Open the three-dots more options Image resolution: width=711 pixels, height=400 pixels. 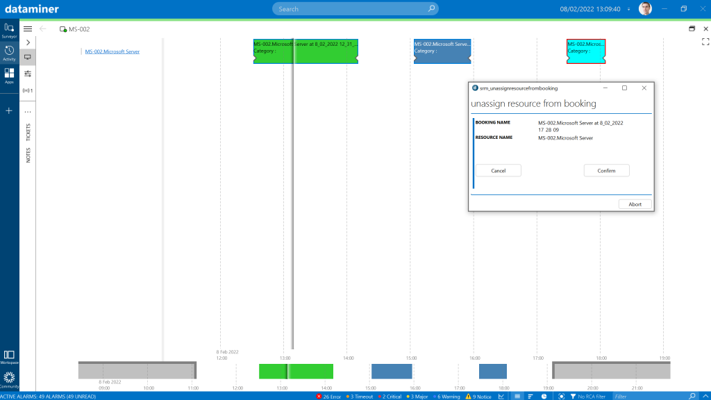point(28,112)
